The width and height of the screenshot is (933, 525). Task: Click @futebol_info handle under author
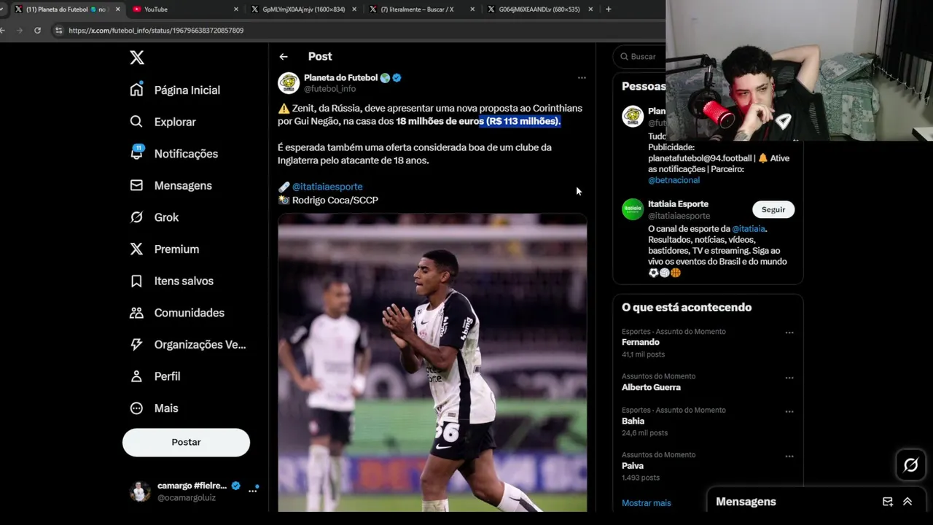click(x=329, y=89)
